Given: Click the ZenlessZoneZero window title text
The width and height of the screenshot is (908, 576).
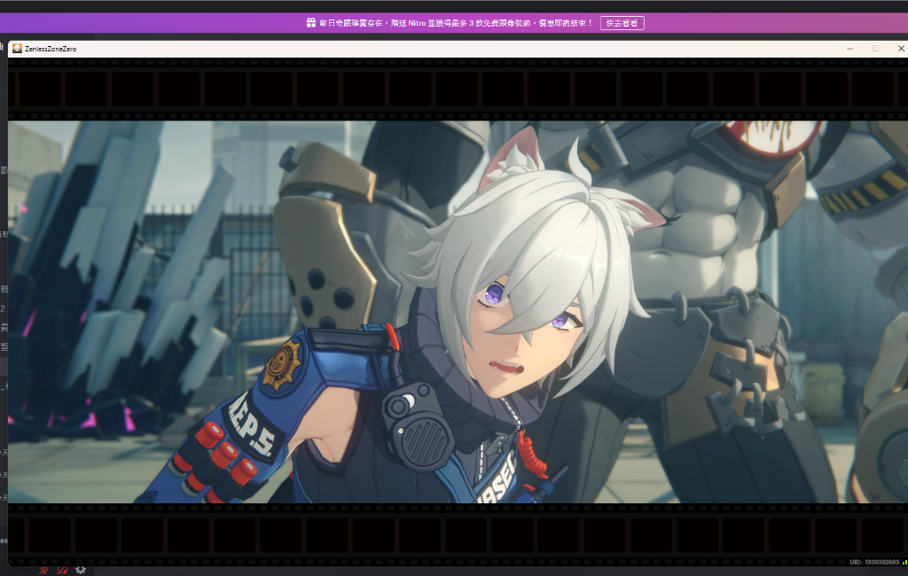Looking at the screenshot, I should point(51,50).
